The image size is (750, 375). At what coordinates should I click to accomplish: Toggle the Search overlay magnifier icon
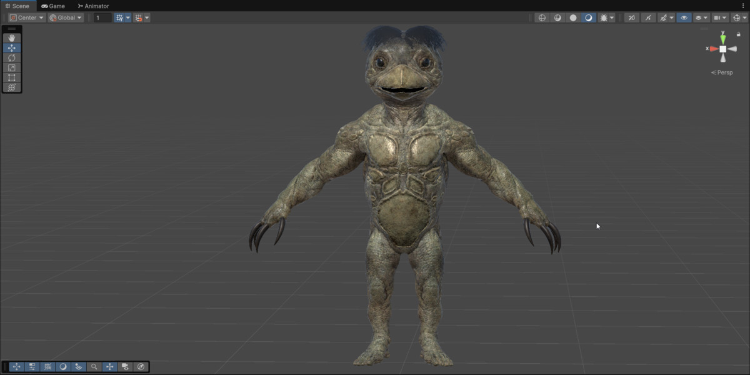[x=94, y=367]
